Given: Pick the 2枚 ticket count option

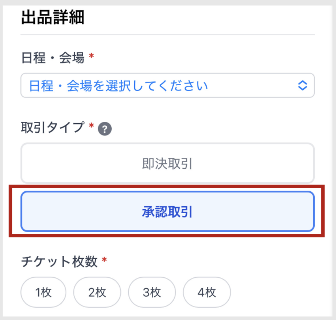Looking at the screenshot, I should 97,292.
